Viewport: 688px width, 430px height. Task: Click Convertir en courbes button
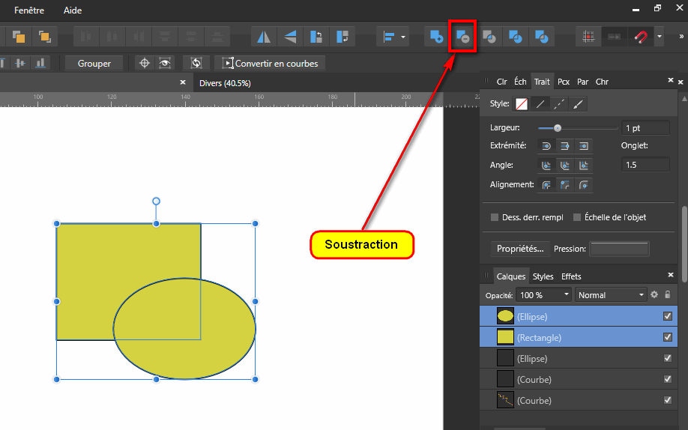pos(270,63)
